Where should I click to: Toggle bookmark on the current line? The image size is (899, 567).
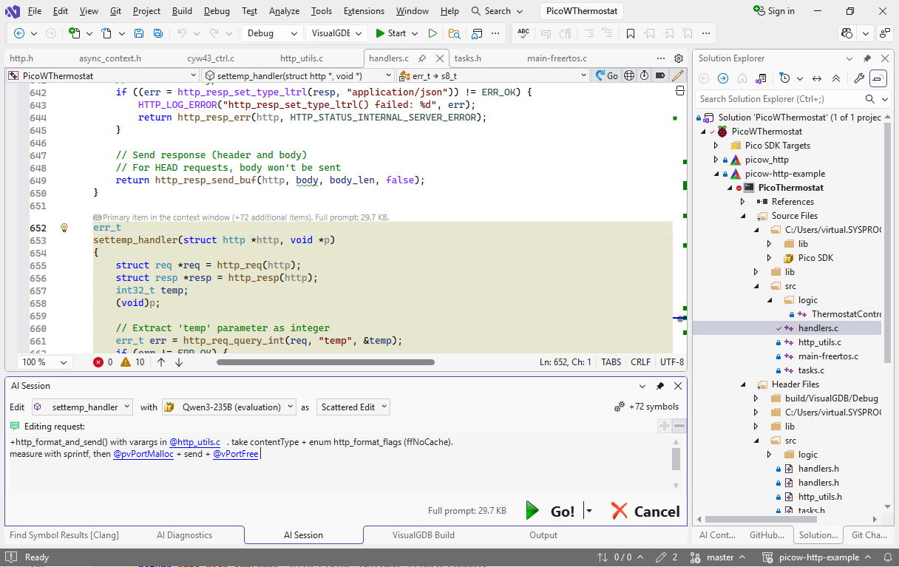(630, 33)
